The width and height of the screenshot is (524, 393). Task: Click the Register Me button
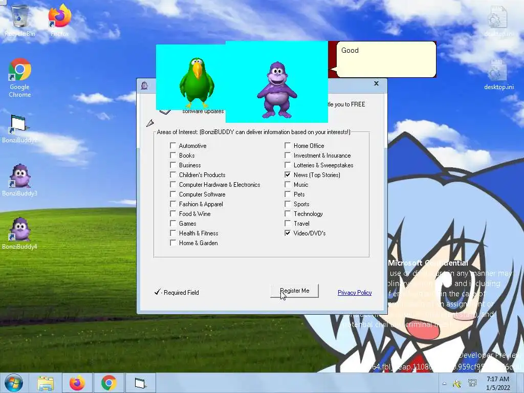click(294, 291)
